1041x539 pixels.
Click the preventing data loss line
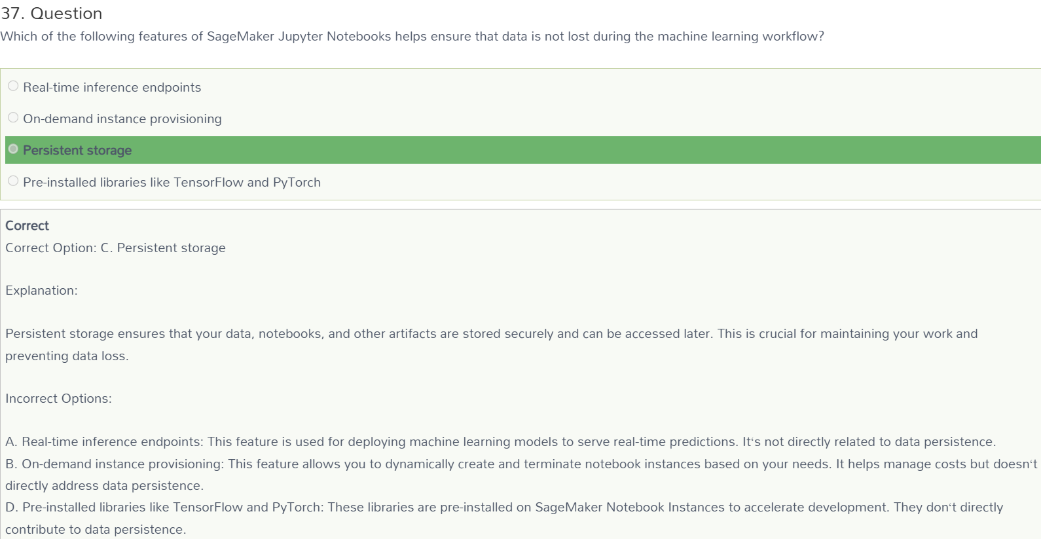tap(67, 356)
